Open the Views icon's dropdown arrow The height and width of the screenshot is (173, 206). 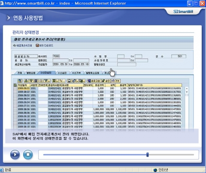coord(78,81)
